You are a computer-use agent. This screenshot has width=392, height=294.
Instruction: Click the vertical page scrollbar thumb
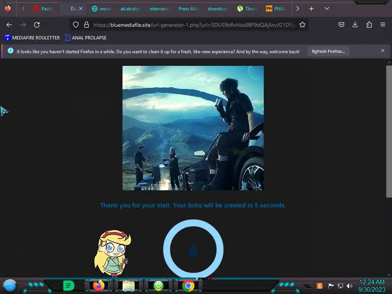389,132
